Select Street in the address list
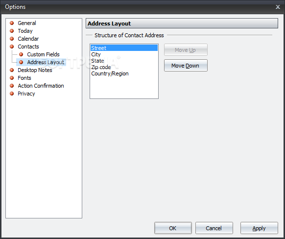 tap(124, 48)
